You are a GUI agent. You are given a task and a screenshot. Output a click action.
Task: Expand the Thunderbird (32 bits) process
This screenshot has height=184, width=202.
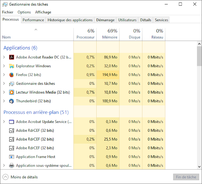(4, 101)
